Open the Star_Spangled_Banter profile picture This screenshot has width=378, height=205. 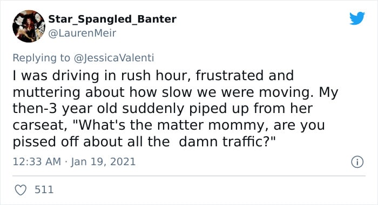[x=29, y=26]
